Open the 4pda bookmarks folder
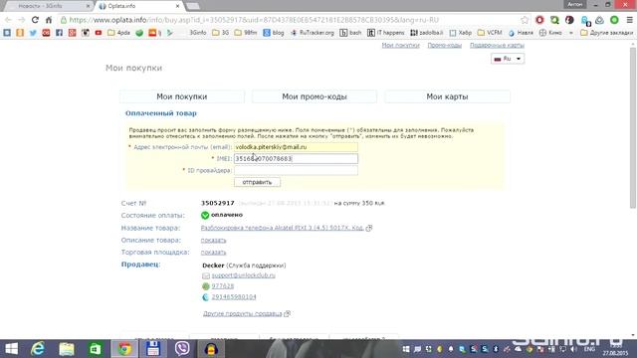 click(x=118, y=33)
